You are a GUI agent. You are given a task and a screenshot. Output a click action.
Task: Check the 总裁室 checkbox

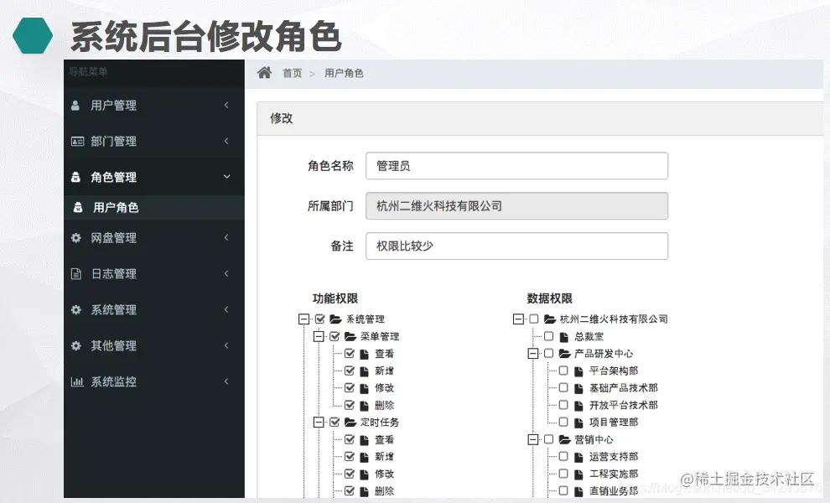[549, 336]
